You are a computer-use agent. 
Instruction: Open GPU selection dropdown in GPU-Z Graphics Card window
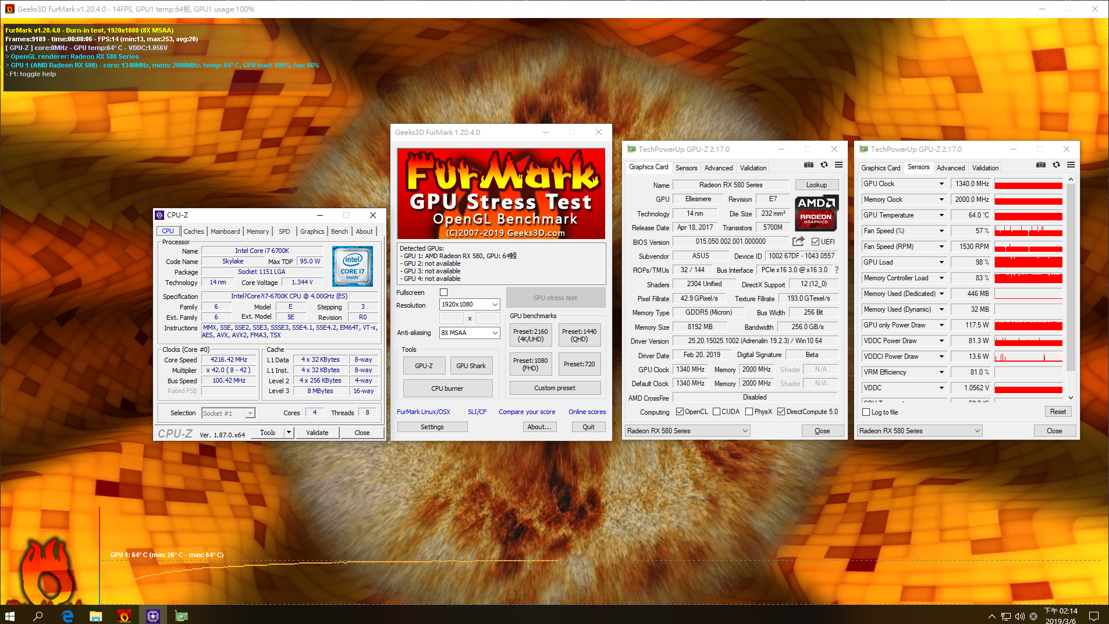(x=688, y=431)
